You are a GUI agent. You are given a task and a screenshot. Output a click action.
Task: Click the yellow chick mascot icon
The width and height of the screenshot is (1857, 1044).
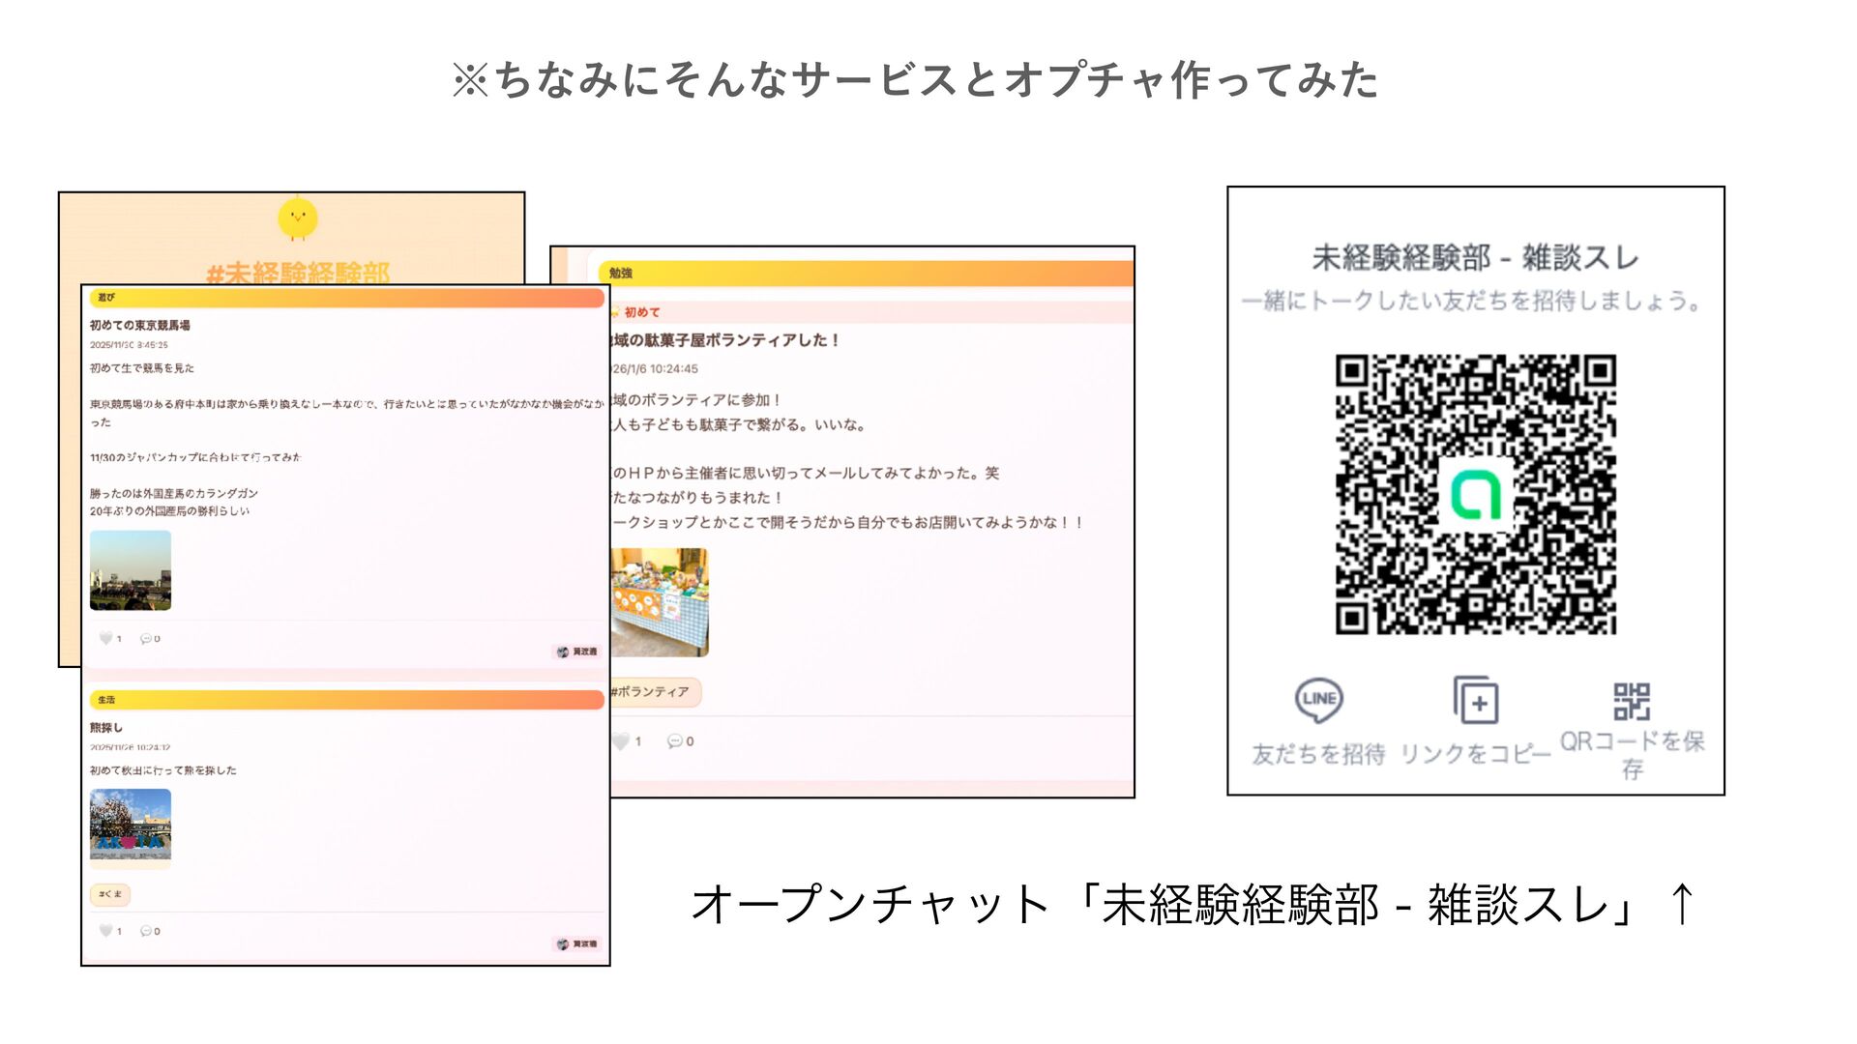298,217
